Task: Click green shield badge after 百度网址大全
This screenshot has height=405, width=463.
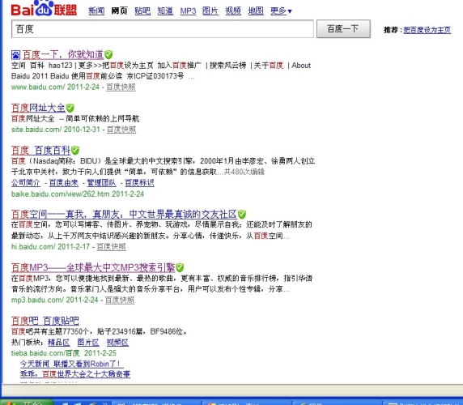Action: (x=70, y=108)
